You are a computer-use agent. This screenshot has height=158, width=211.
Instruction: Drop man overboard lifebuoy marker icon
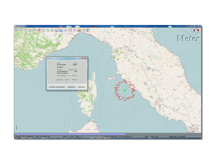click(x=84, y=30)
